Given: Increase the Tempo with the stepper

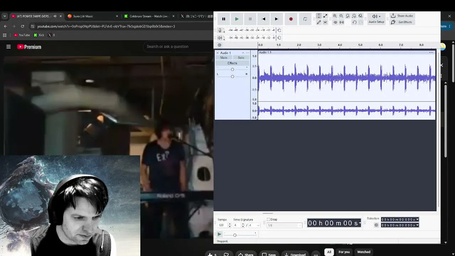Looking at the screenshot, I should click(230, 224).
